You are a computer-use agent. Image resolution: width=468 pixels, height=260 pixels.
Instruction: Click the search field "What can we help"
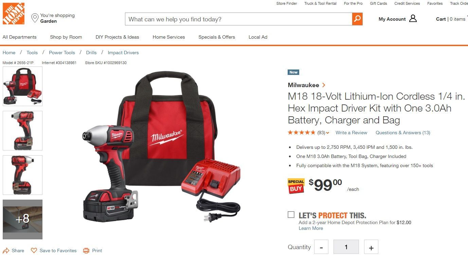tap(238, 19)
